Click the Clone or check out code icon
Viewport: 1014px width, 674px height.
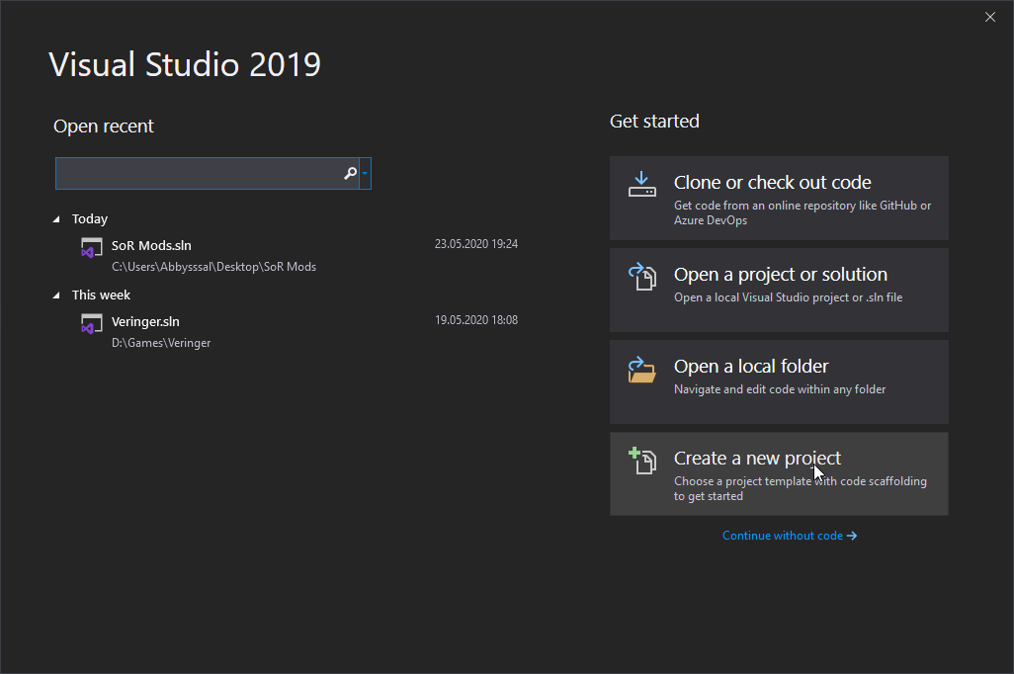642,185
